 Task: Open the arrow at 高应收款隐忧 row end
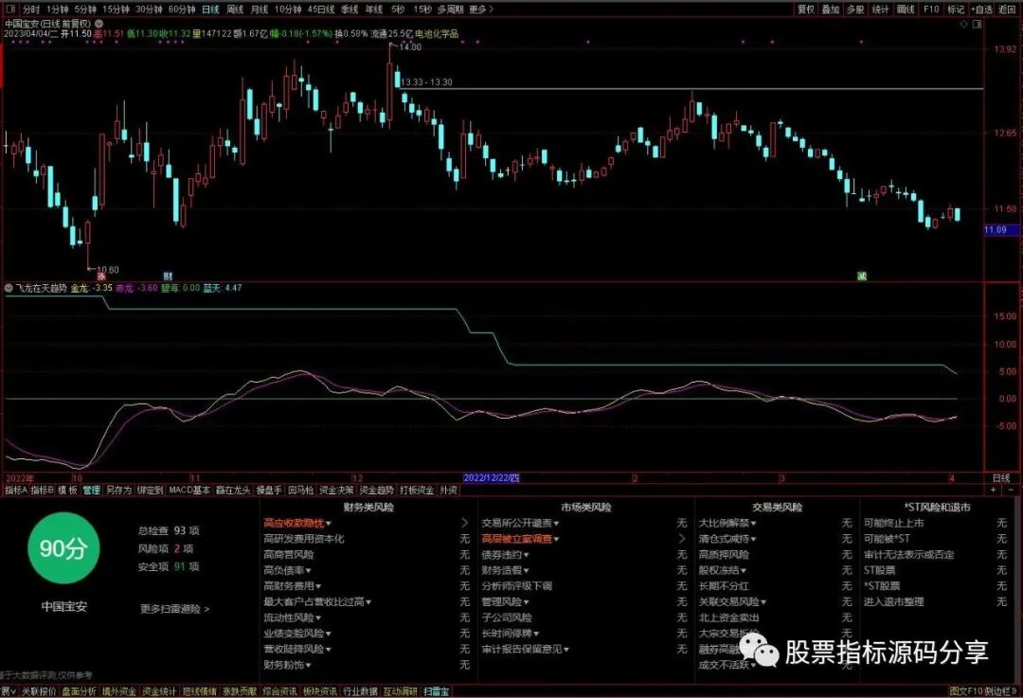point(464,523)
